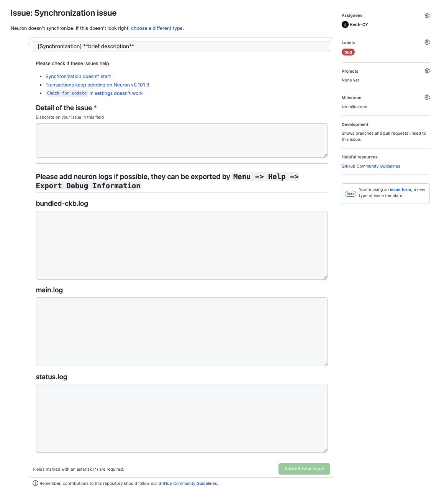Open the 'issue form' link

coord(400,189)
